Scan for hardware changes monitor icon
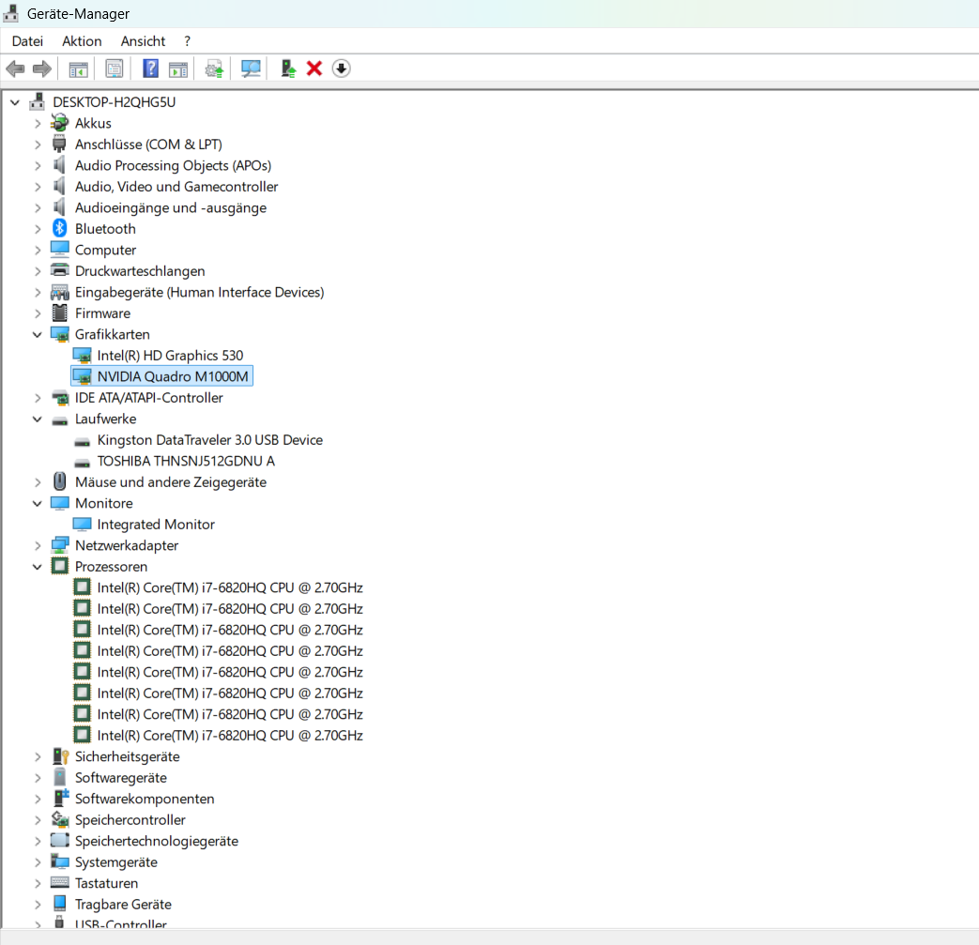The image size is (979, 945). 251,69
